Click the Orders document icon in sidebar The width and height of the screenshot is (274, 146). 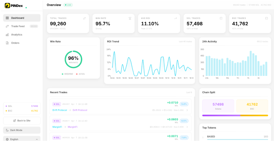click(x=7, y=43)
